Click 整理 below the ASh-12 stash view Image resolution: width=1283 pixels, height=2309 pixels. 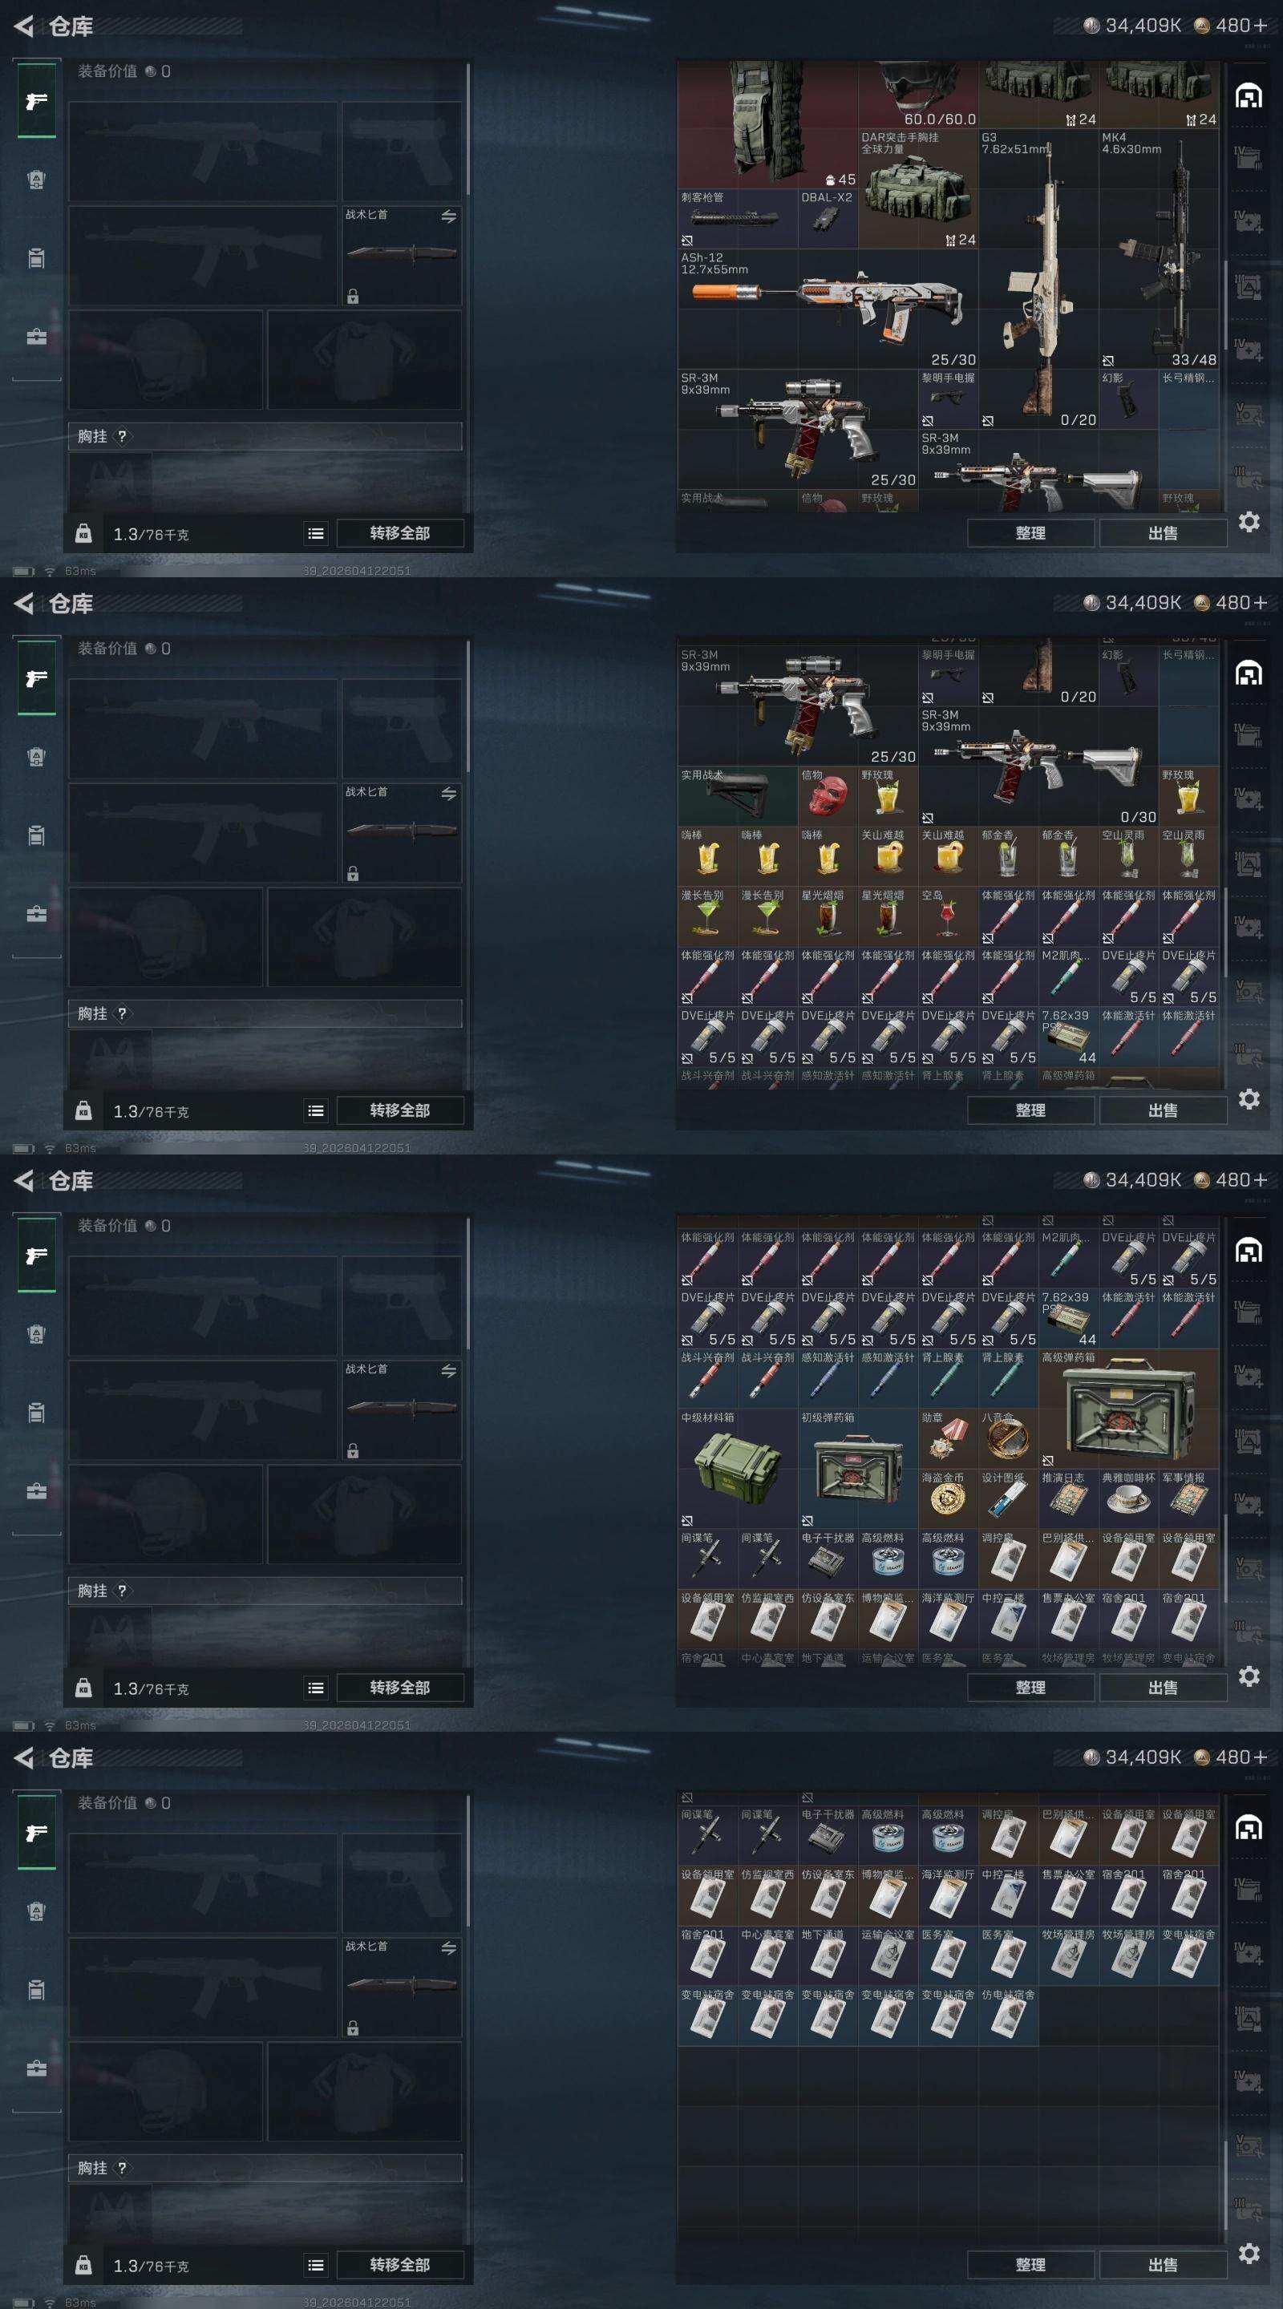(x=1030, y=533)
